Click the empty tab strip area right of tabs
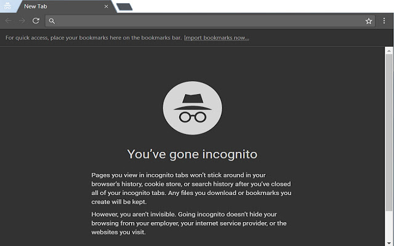 (259, 6)
